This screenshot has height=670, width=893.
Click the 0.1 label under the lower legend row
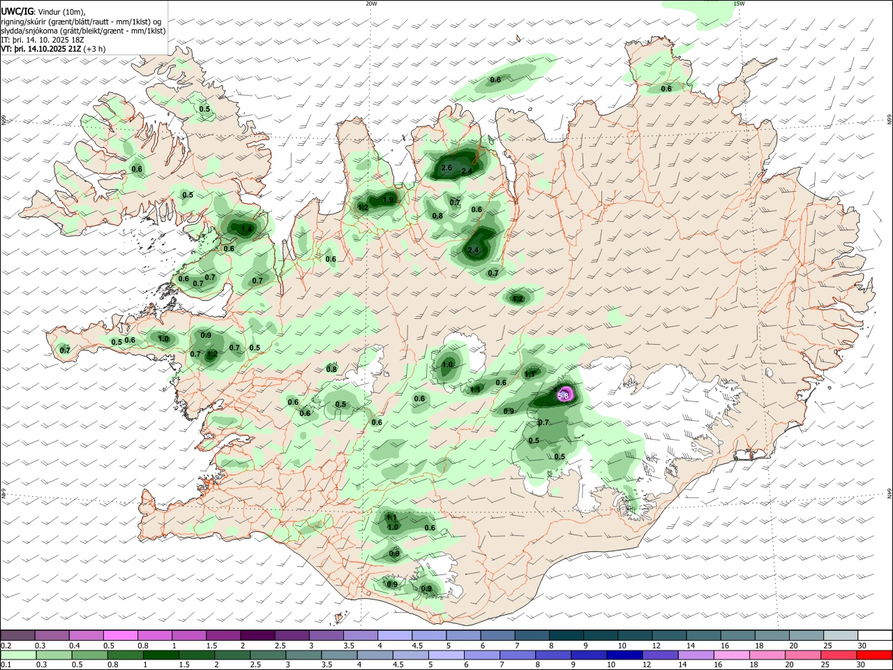point(6,665)
